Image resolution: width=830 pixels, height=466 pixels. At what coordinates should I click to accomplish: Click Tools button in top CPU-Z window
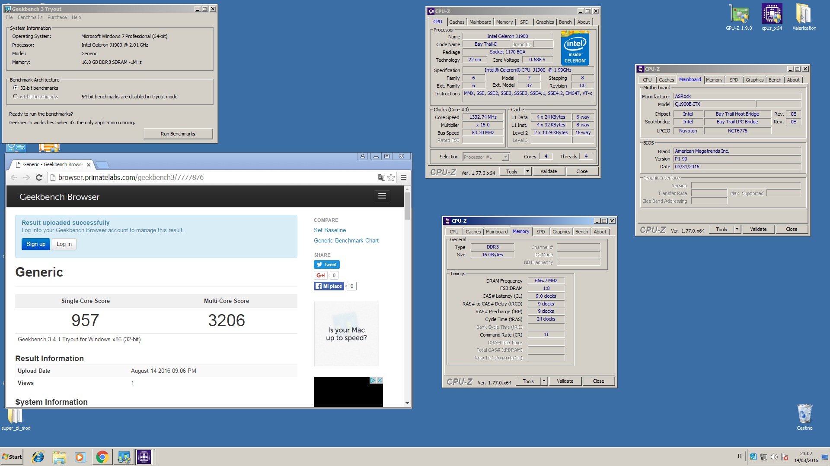point(512,171)
